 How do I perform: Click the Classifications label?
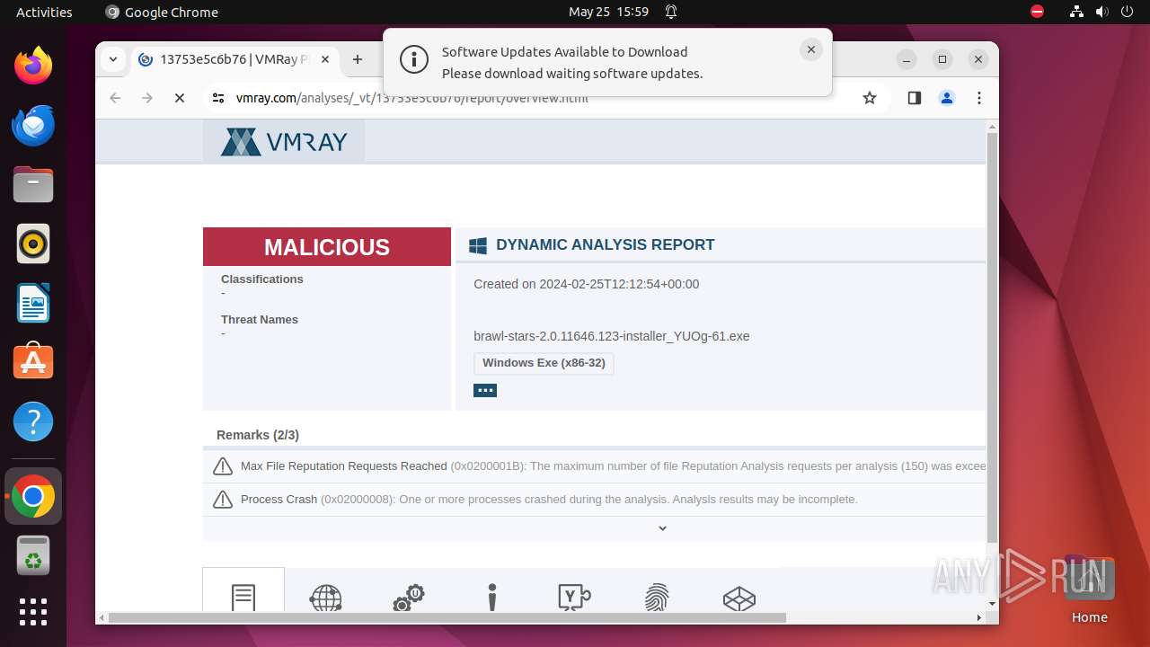tap(262, 279)
